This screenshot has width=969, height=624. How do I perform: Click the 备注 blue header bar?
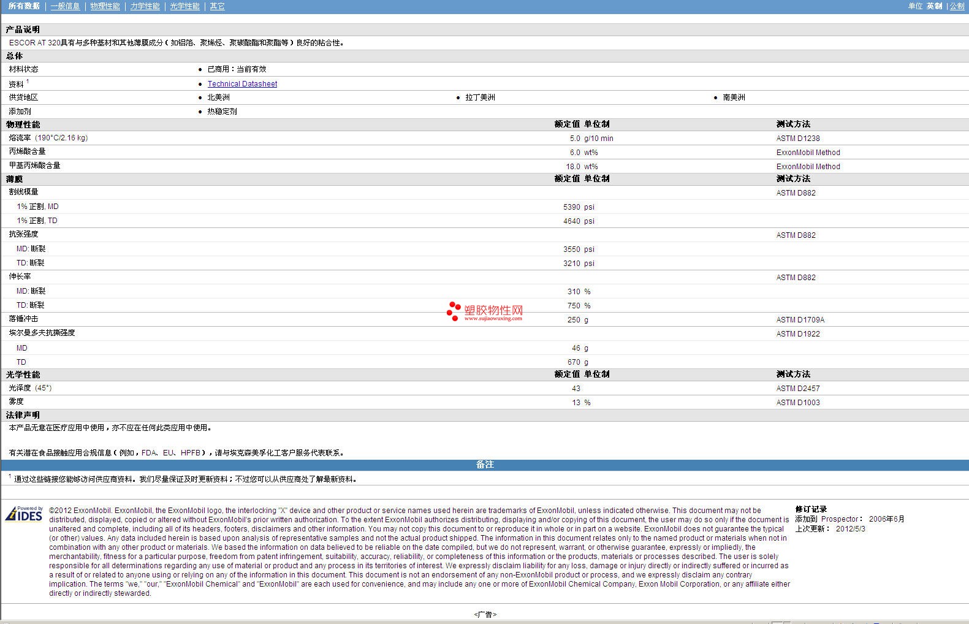coord(485,465)
